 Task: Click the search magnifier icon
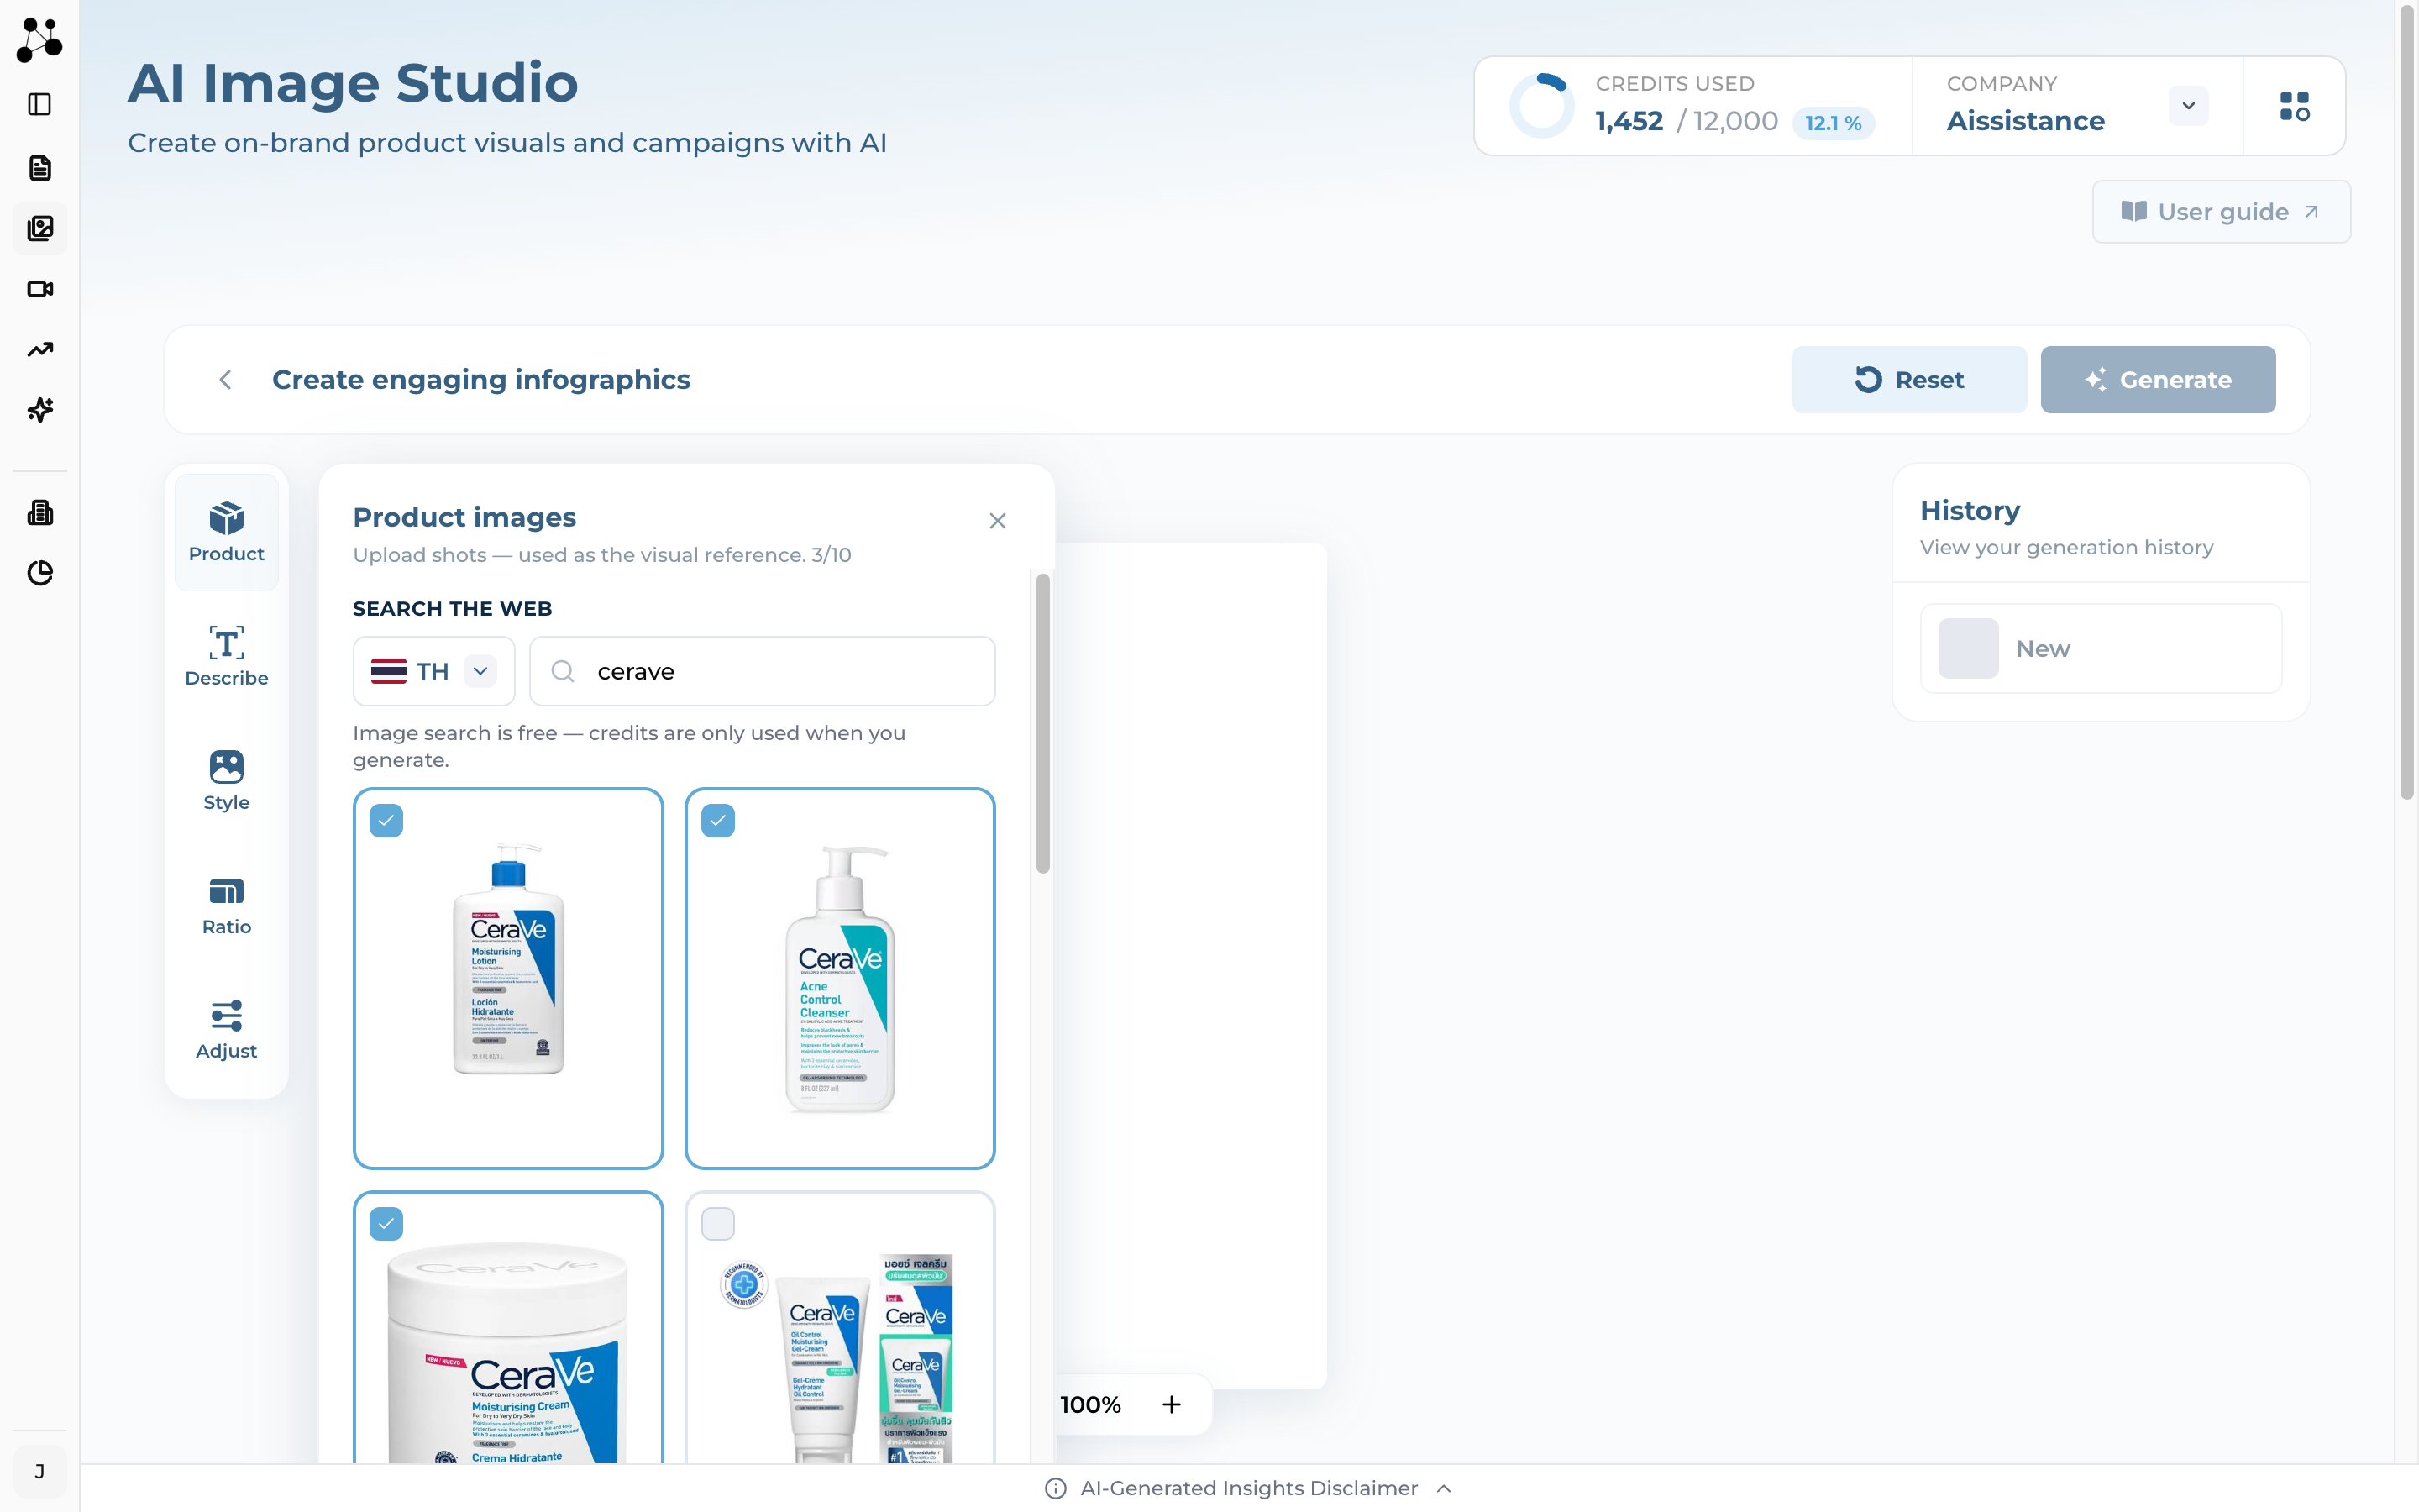pyautogui.click(x=563, y=671)
